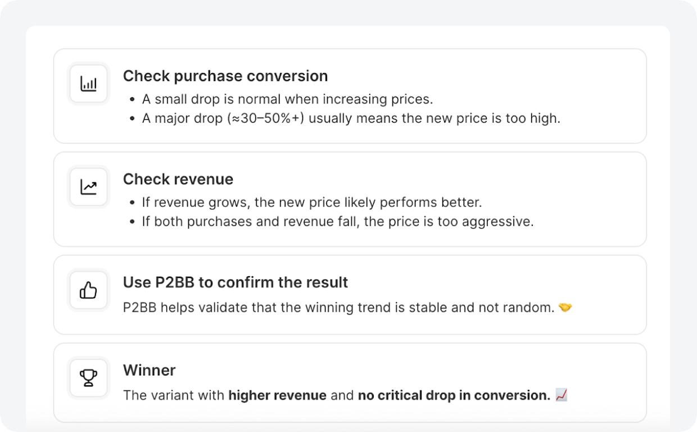Click the 'If revenue grows' bullet point
The image size is (697, 432).
[x=311, y=202]
